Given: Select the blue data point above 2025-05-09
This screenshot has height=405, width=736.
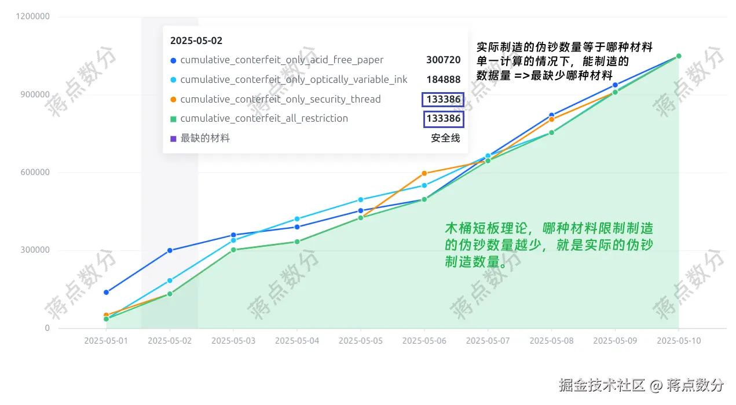Looking at the screenshot, I should click(x=615, y=85).
